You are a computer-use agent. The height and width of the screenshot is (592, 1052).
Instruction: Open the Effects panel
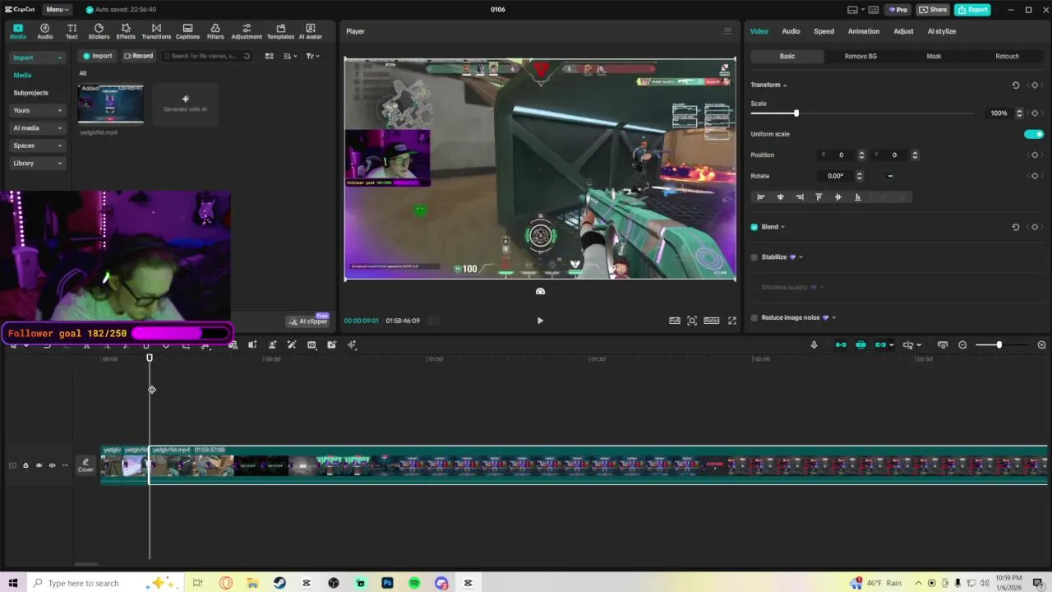(x=126, y=31)
